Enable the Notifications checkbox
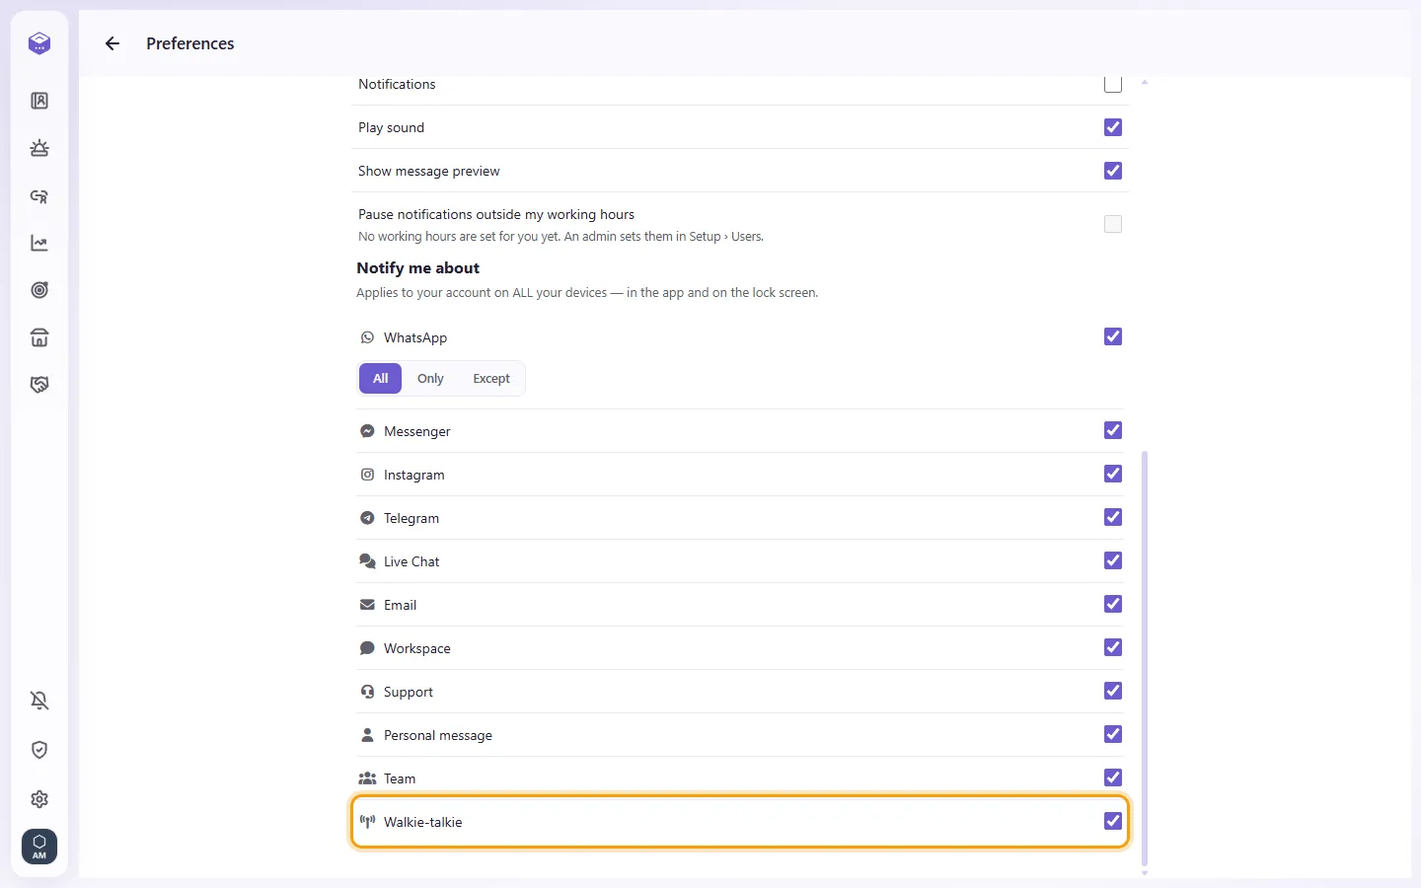 [x=1113, y=84]
